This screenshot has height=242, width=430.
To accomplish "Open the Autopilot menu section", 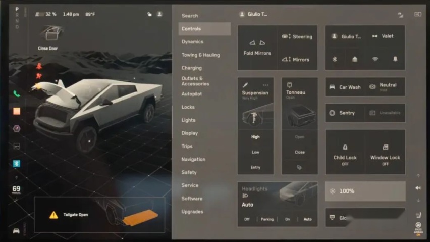I will click(x=191, y=94).
